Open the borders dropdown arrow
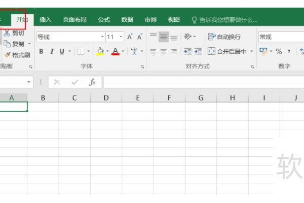 click(89, 51)
